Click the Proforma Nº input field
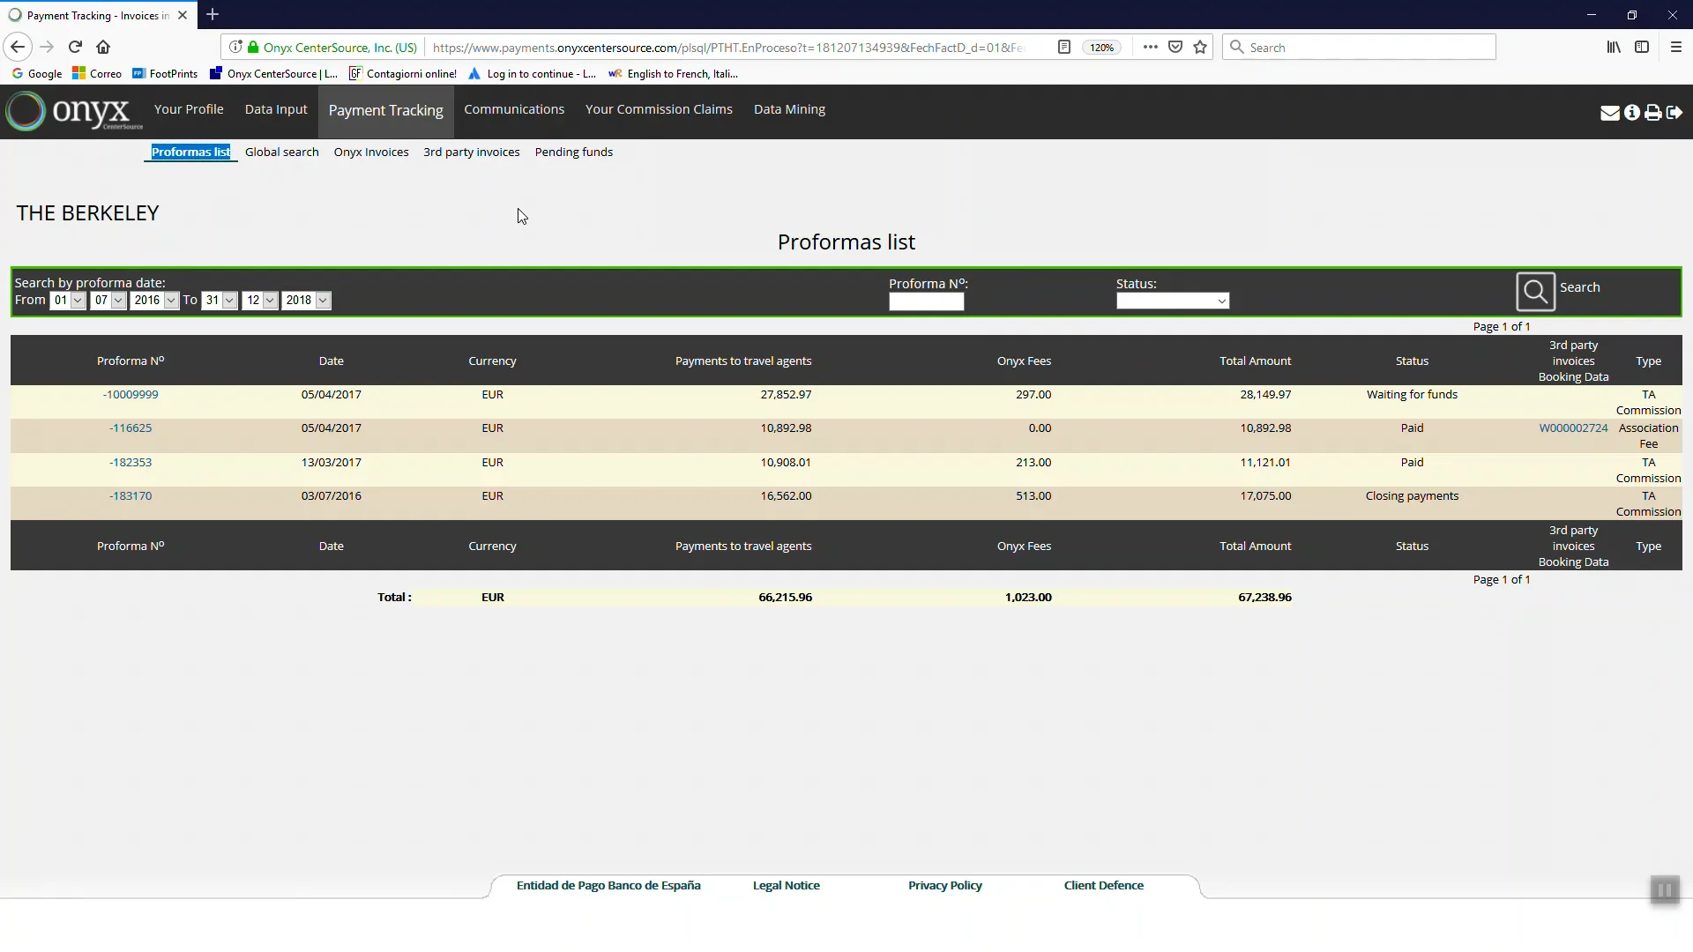The height and width of the screenshot is (952, 1693). (x=926, y=302)
